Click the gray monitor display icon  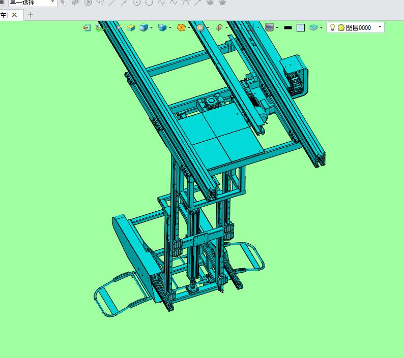[x=269, y=27]
